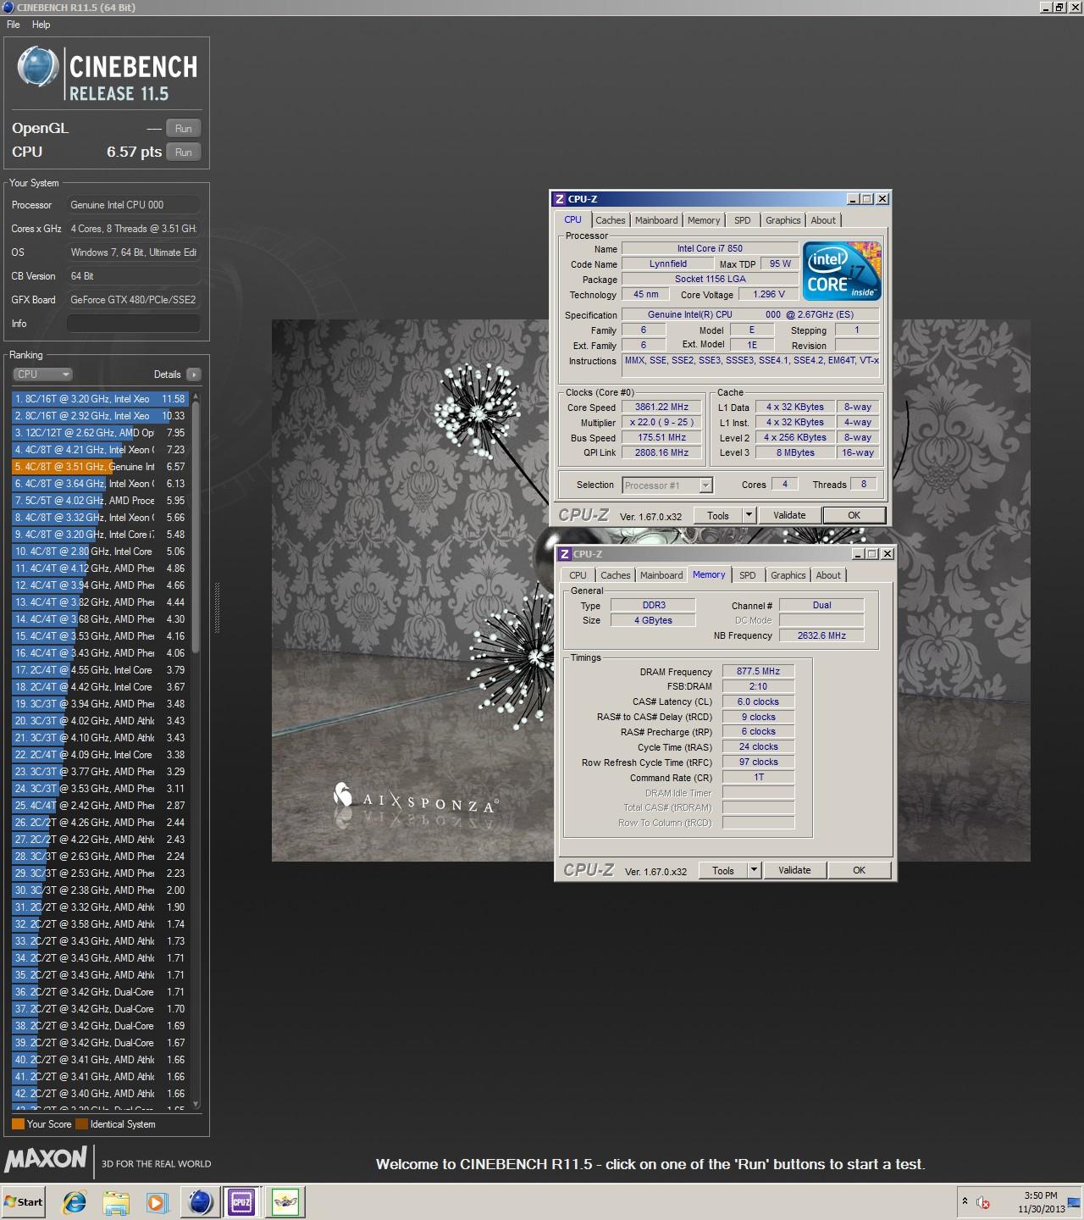
Task: Click the Info input field
Action: (x=134, y=324)
